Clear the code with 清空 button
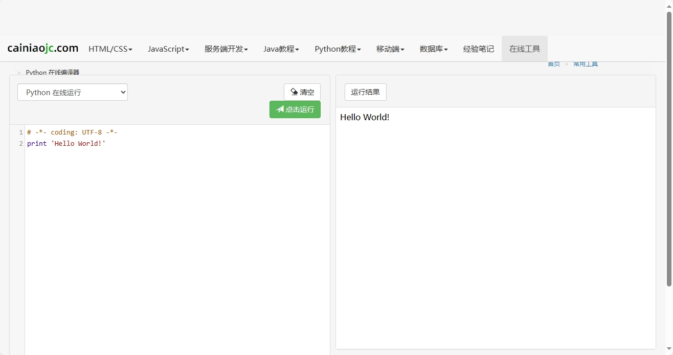The height and width of the screenshot is (355, 673). coord(302,92)
